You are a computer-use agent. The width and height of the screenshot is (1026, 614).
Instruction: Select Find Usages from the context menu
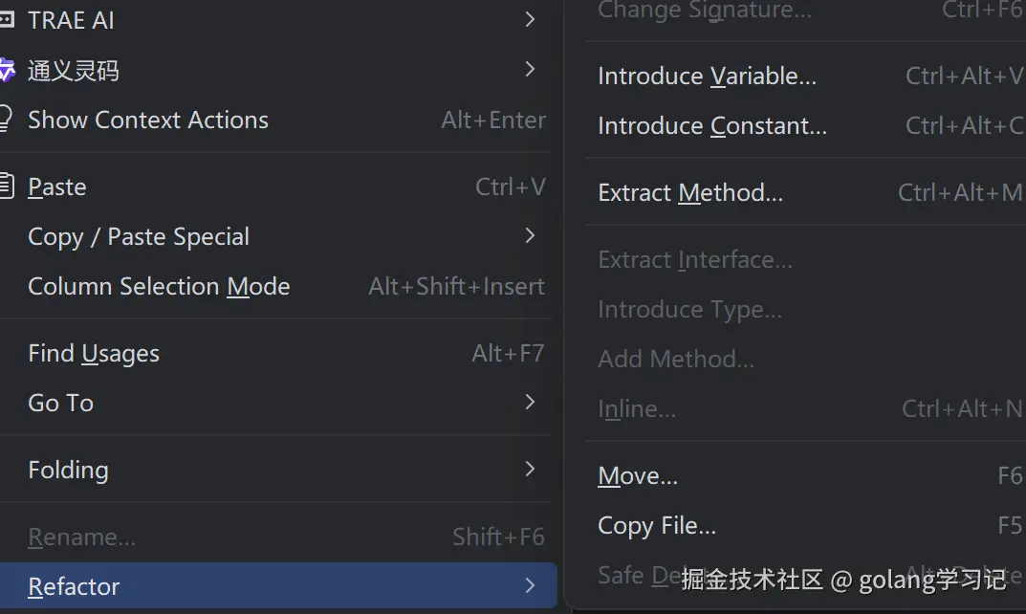click(x=94, y=353)
